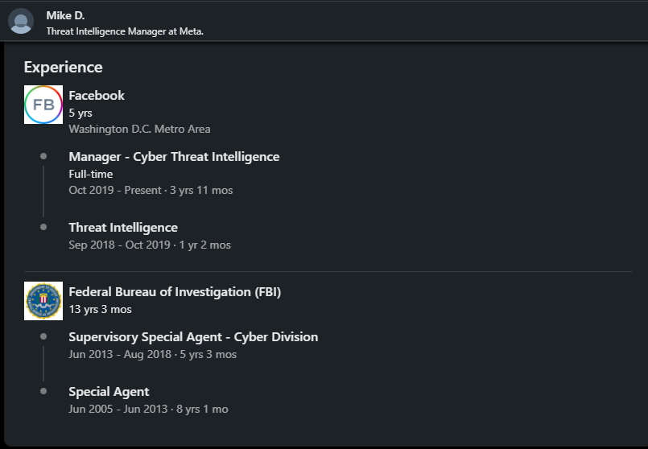The height and width of the screenshot is (449, 648).
Task: Click the bullet beside Supervisory Special Agent role
Action: [x=43, y=336]
